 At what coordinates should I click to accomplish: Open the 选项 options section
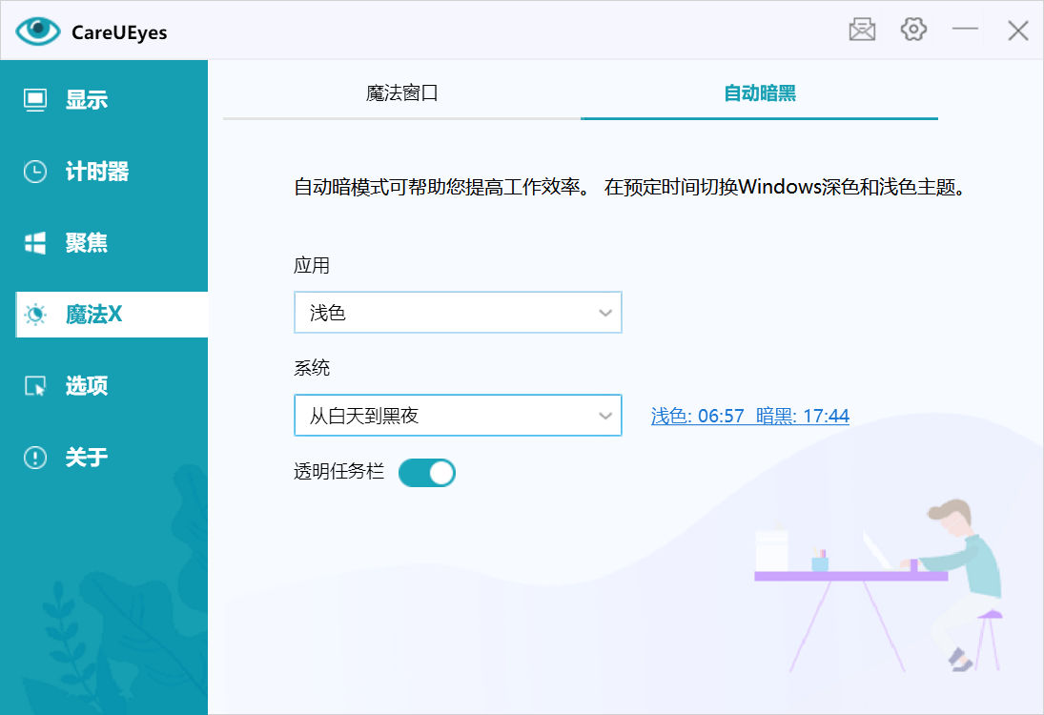click(x=35, y=385)
